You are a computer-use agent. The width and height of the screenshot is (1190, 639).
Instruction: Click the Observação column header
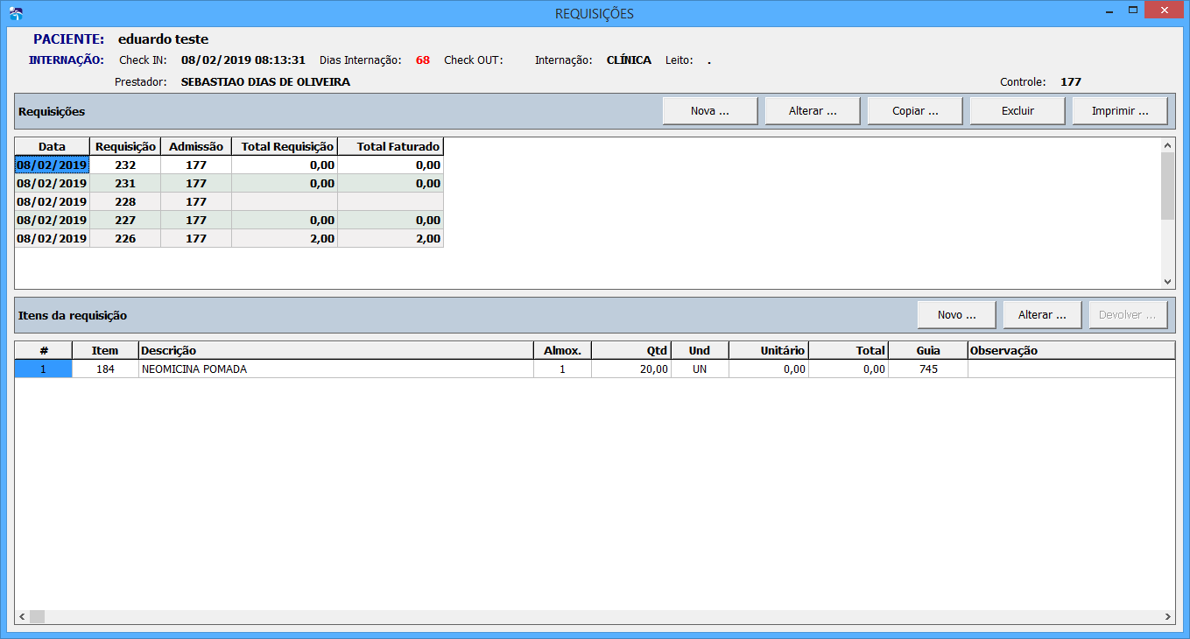click(1071, 350)
